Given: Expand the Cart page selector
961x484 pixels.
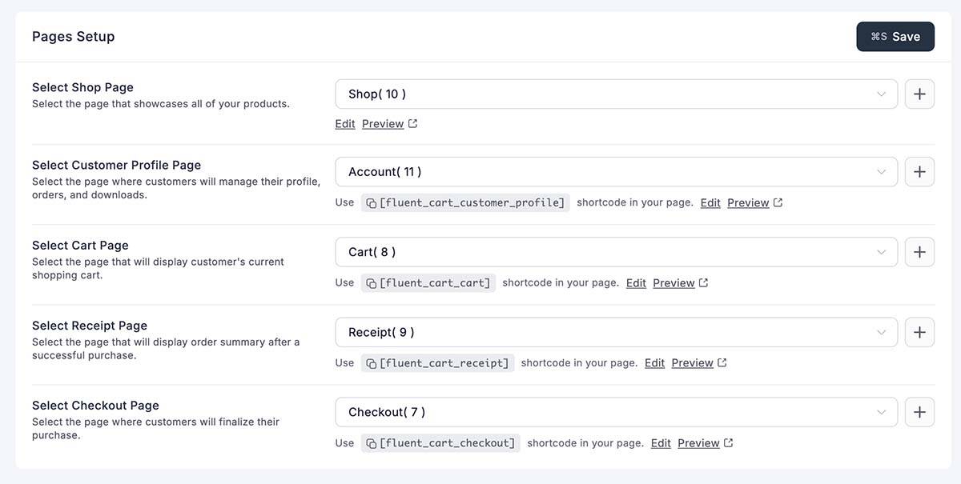Looking at the screenshot, I should click(x=617, y=251).
